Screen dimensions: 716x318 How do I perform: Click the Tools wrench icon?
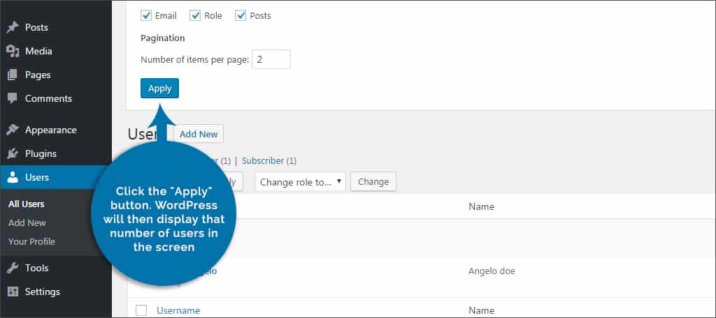pos(13,268)
